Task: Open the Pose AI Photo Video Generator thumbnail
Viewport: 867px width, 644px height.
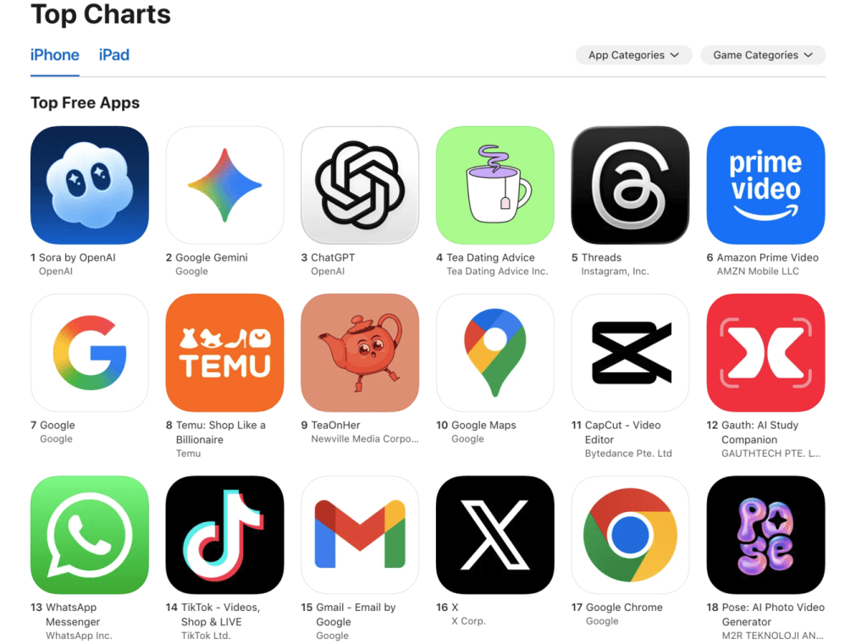Action: pos(765,535)
